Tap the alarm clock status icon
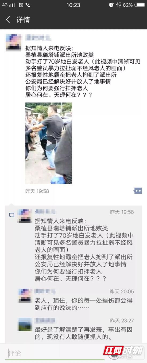147x363 pixels. 111,5
